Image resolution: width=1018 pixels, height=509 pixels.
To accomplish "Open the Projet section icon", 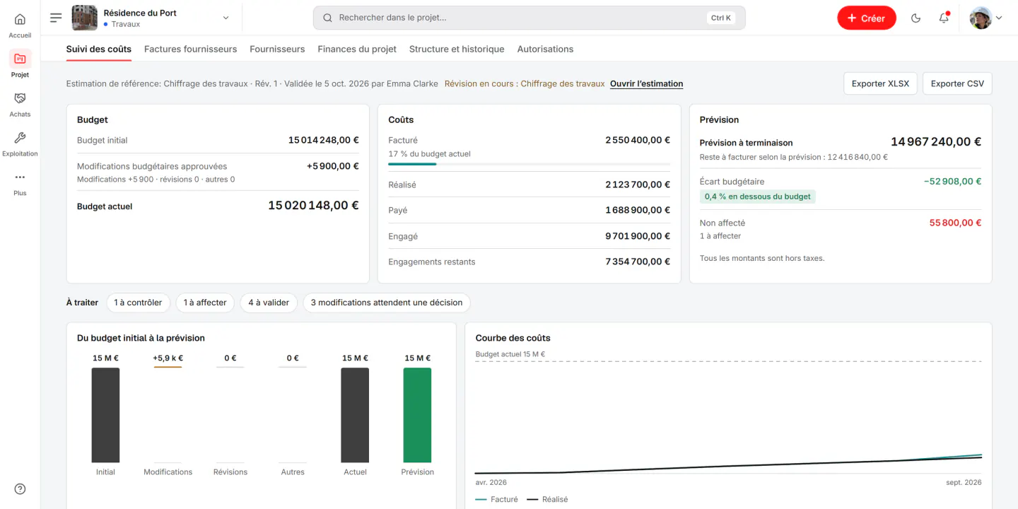I will click(x=20, y=59).
